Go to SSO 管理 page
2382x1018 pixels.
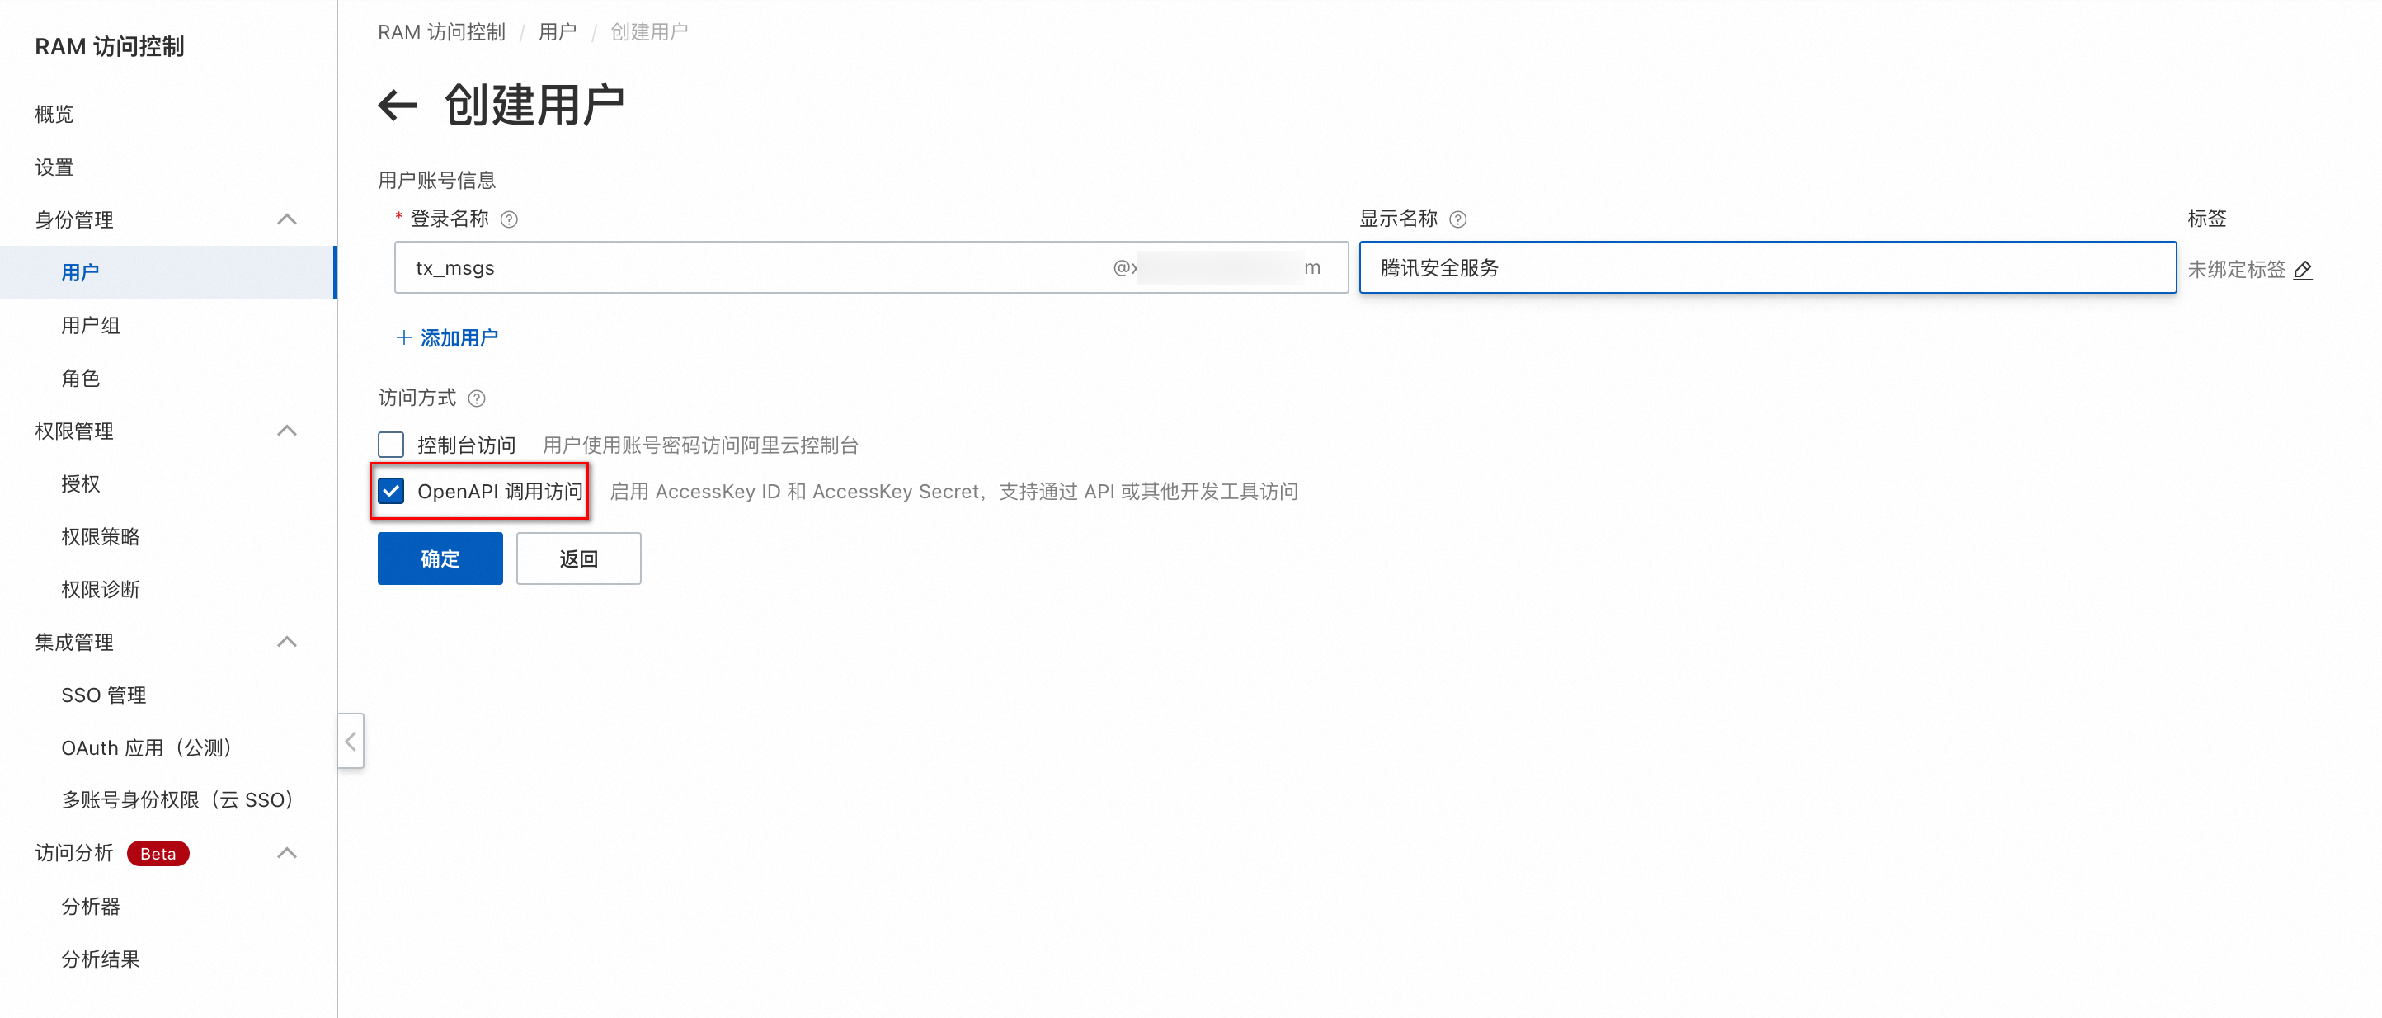(x=104, y=695)
